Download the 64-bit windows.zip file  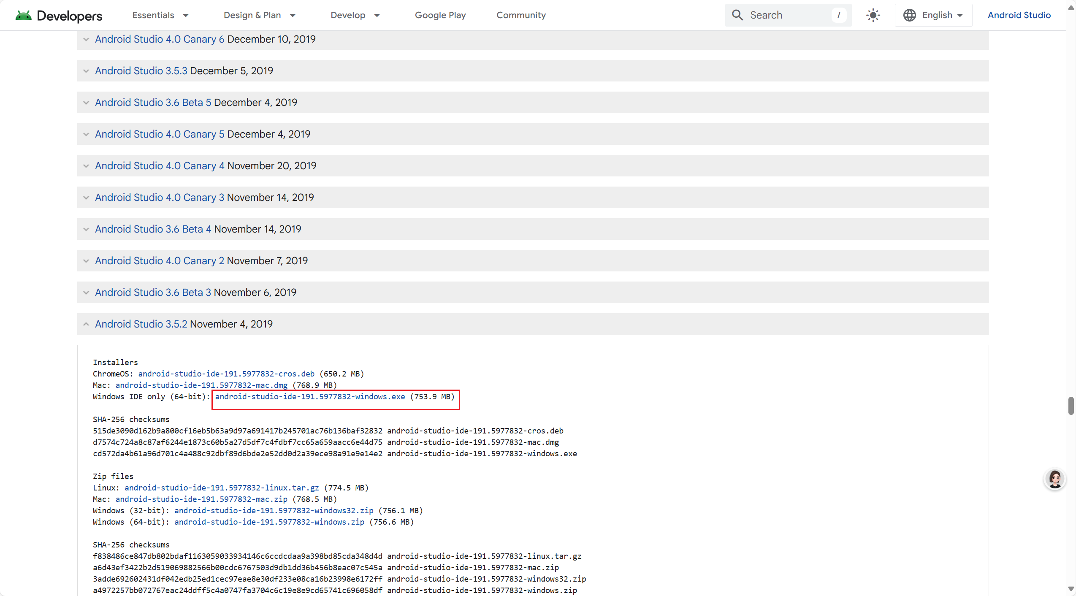click(x=269, y=522)
